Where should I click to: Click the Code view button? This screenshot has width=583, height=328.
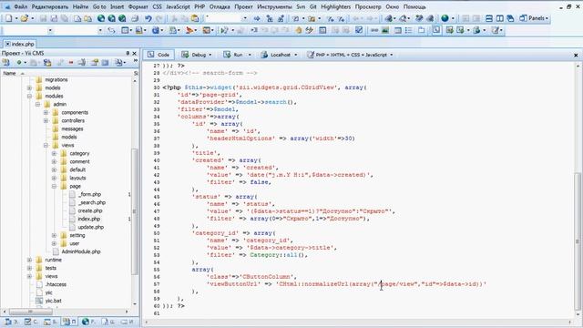tap(159, 55)
